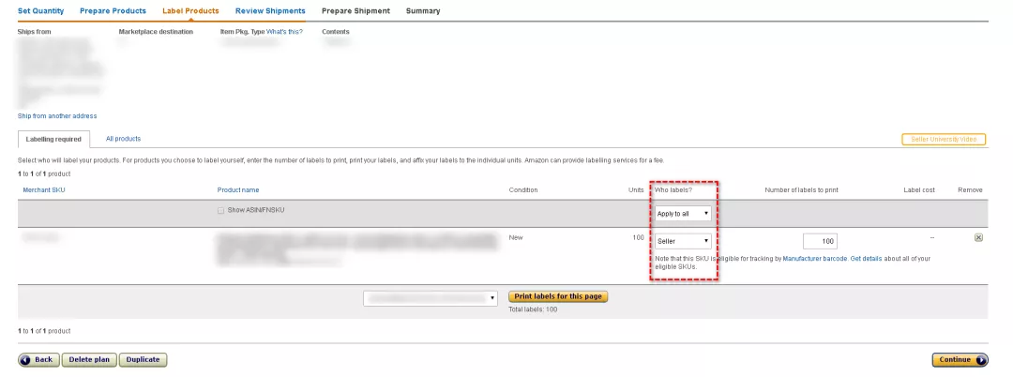
Task: Click the Continue button
Action: pos(960,359)
